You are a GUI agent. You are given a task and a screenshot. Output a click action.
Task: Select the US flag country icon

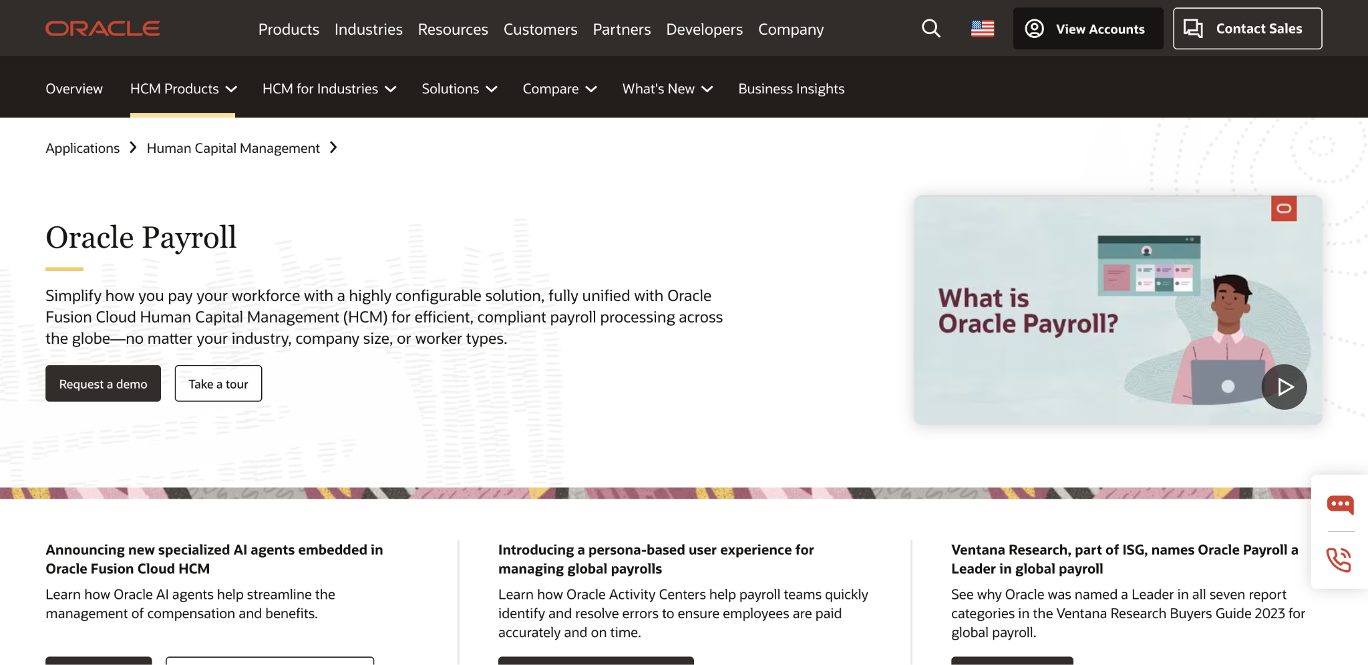(x=982, y=29)
